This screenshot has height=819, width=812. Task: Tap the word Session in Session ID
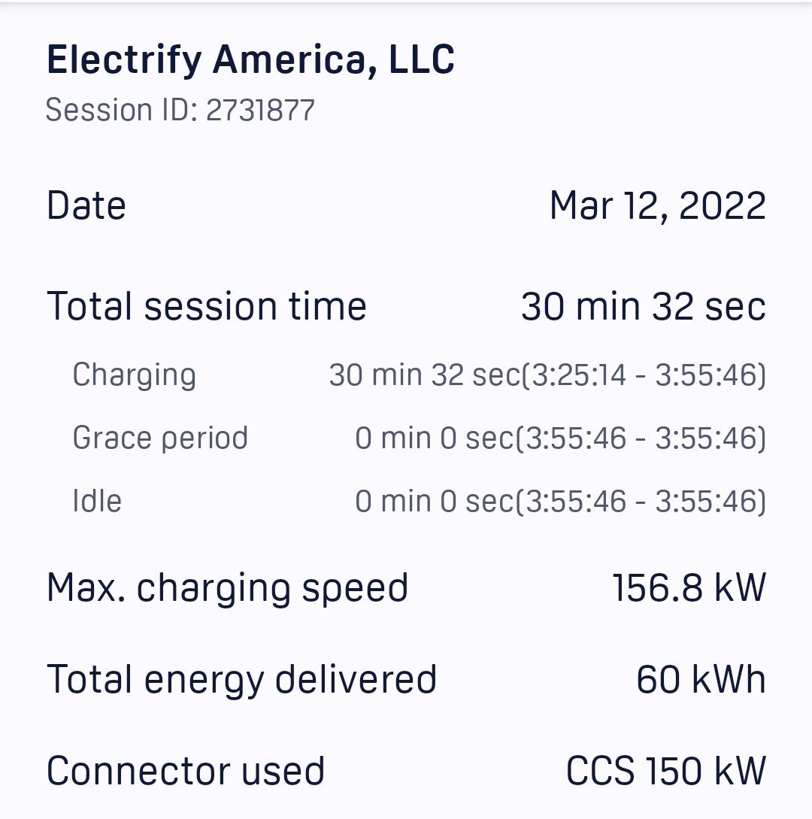pos(98,110)
